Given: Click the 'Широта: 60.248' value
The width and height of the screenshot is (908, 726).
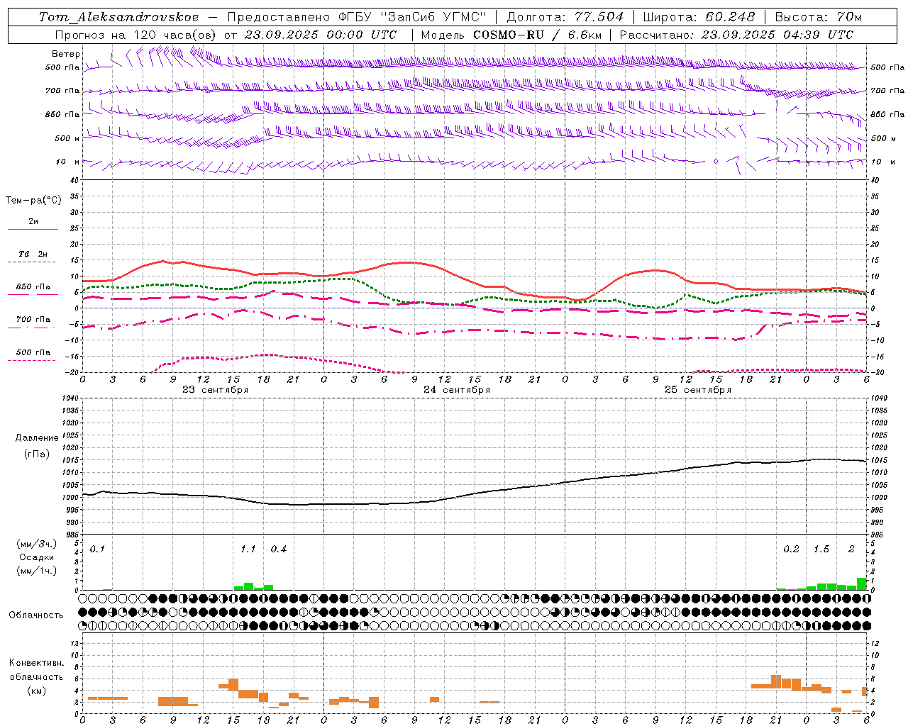Looking at the screenshot, I should coord(699,17).
